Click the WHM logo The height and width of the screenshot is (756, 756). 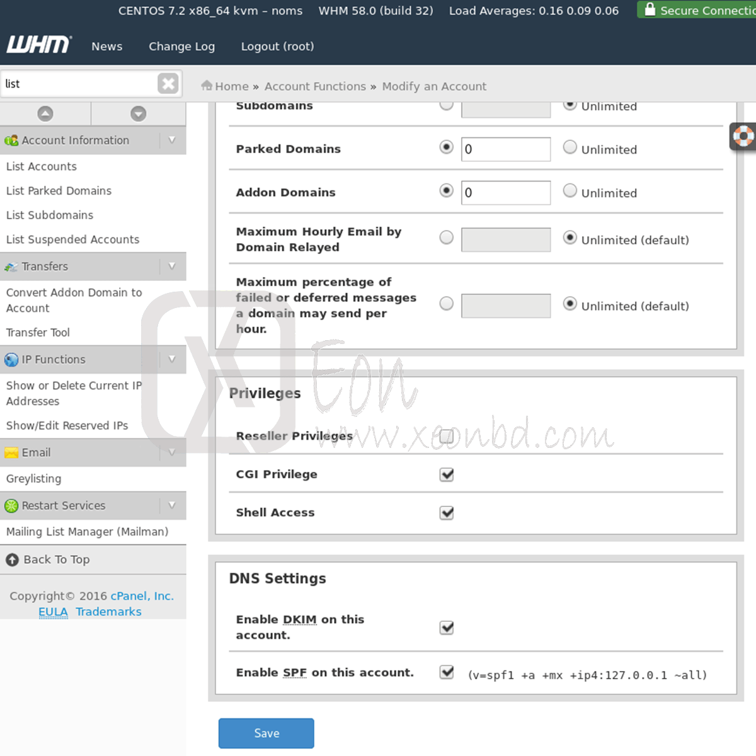[x=39, y=45]
